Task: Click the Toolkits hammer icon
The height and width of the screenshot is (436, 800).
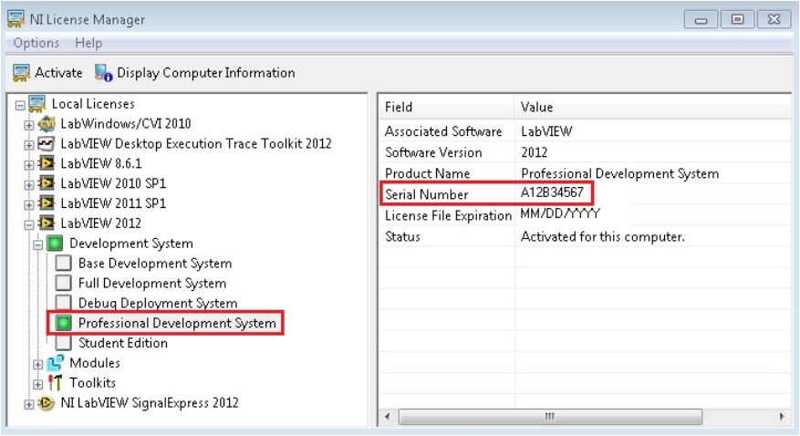Action: pos(55,383)
